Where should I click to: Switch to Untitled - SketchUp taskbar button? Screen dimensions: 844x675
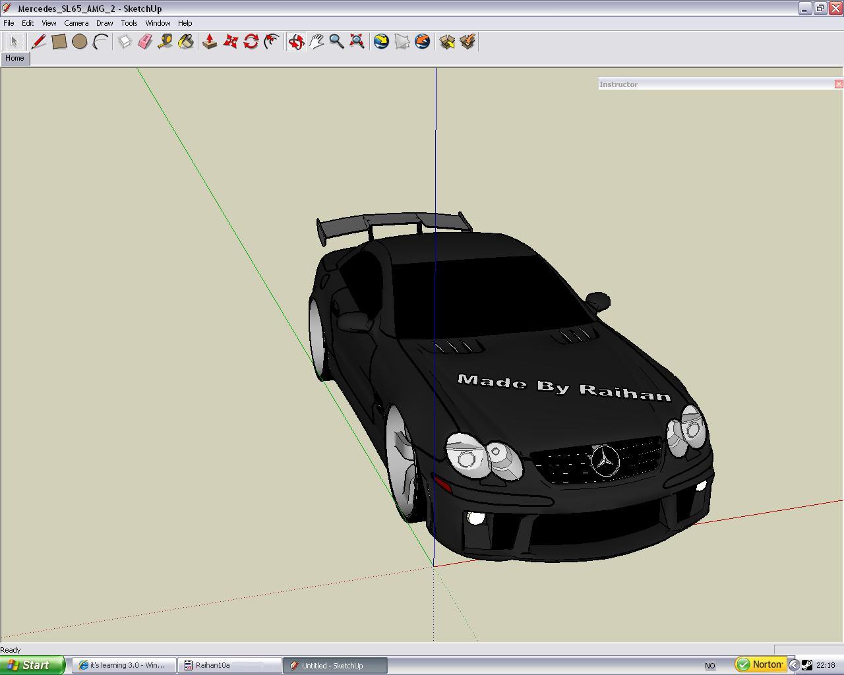(x=335, y=666)
